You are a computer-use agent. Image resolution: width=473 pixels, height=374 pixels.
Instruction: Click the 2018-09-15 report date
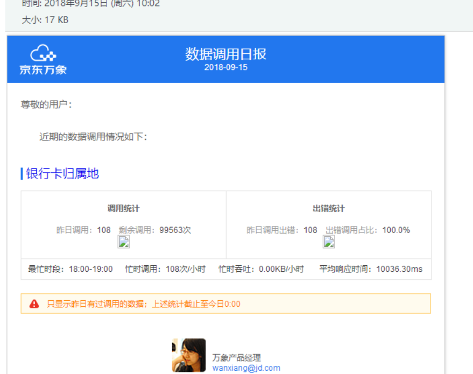(225, 67)
